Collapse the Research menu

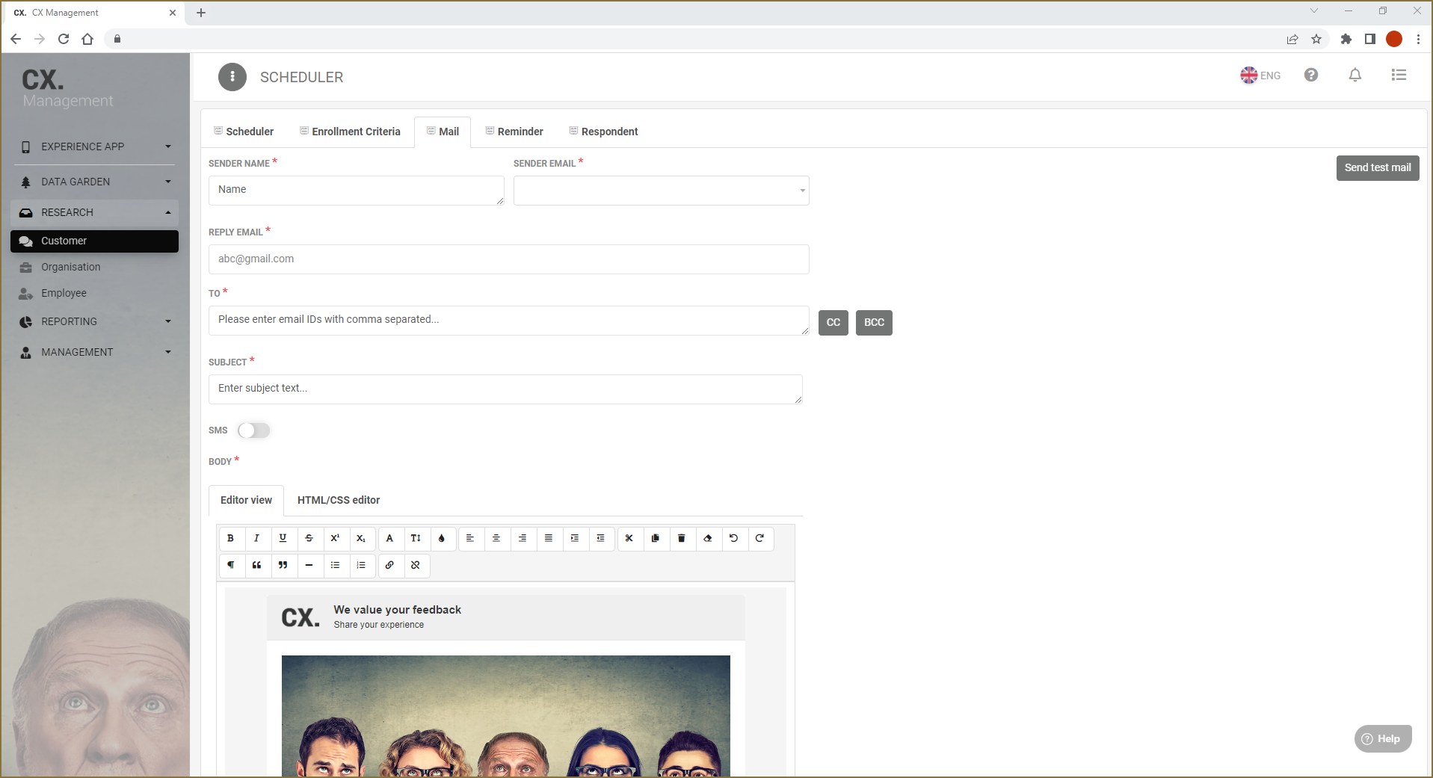click(x=95, y=212)
